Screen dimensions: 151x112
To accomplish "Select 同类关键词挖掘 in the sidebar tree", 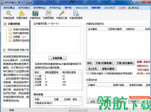I will pyautogui.click(x=21, y=33).
